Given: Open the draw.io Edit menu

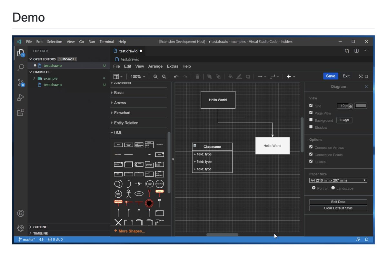Looking at the screenshot, I should tap(128, 66).
